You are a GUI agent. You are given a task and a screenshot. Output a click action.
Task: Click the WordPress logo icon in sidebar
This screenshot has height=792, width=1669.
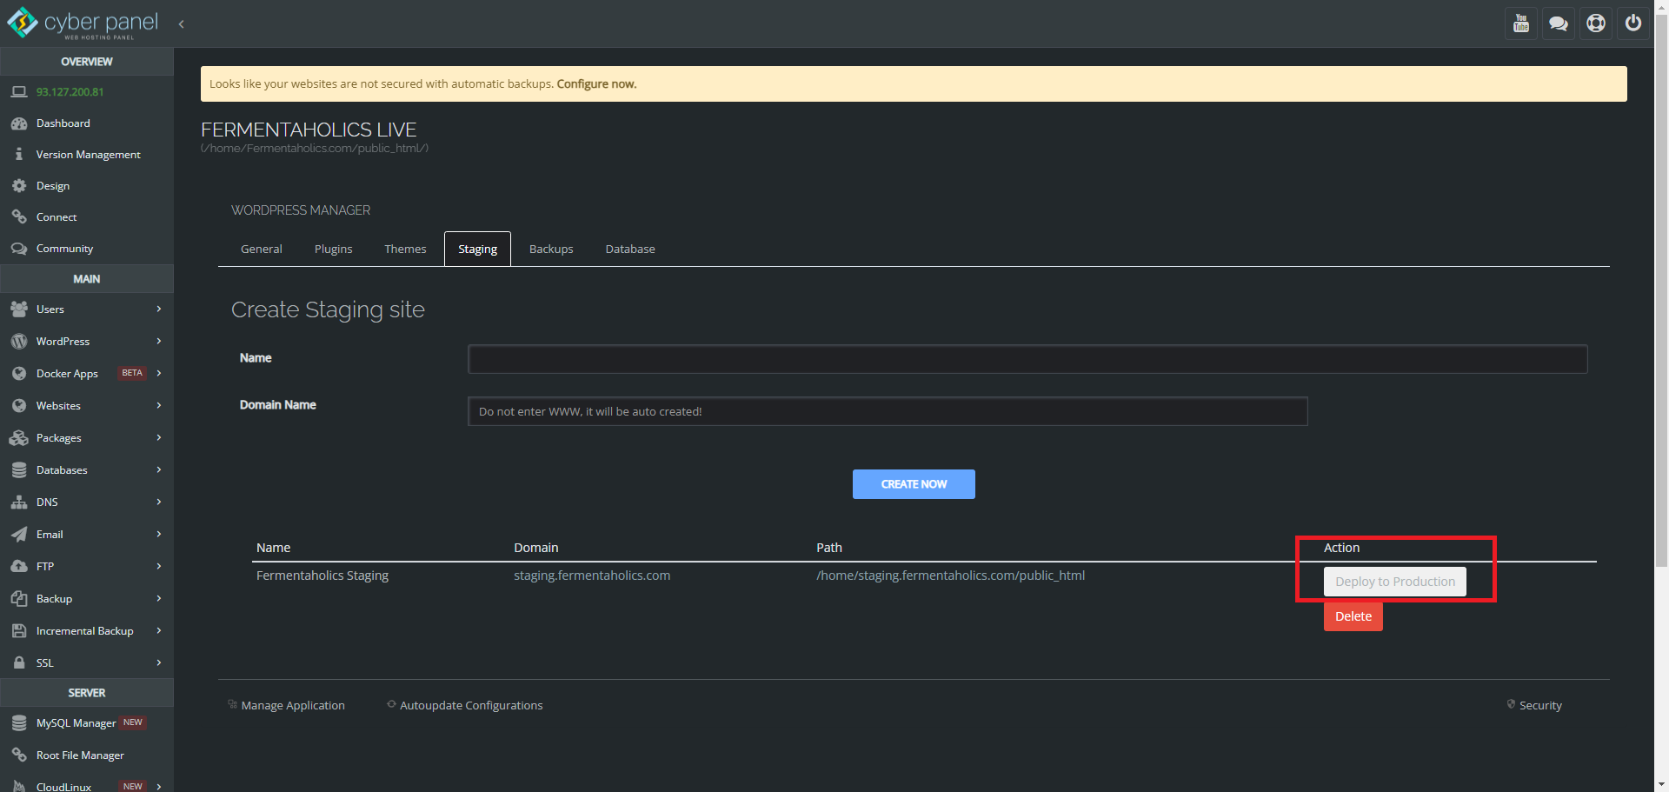tap(19, 342)
